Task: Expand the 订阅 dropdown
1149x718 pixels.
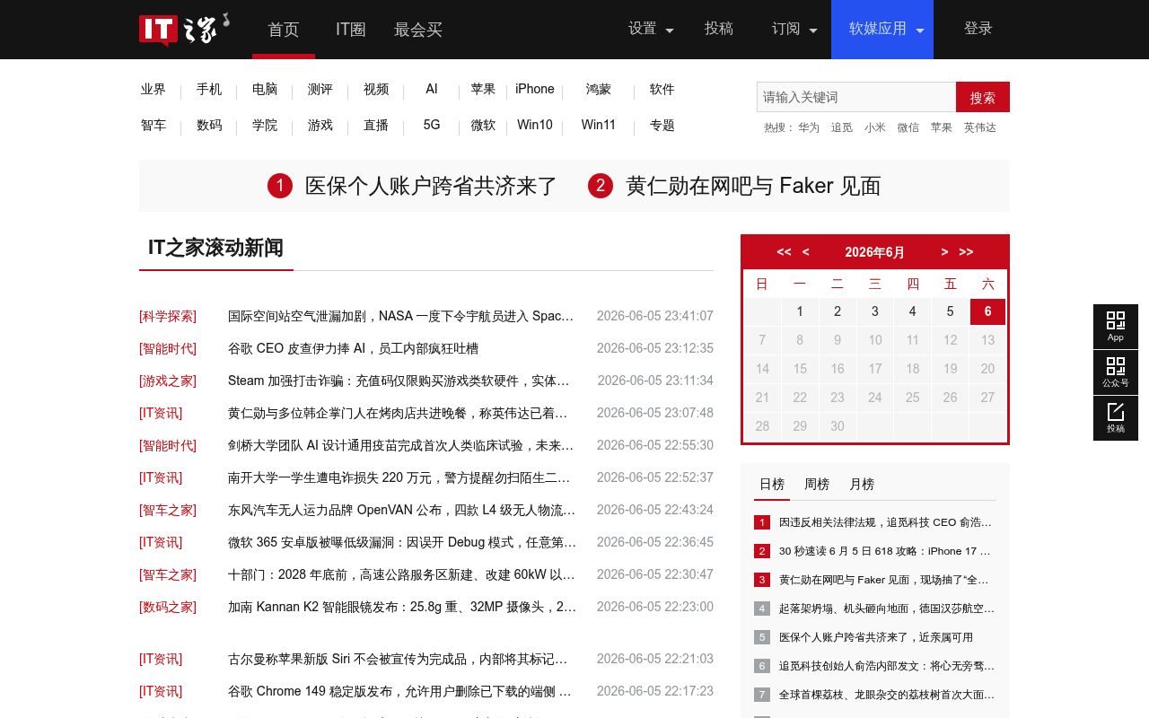Action: click(x=794, y=29)
